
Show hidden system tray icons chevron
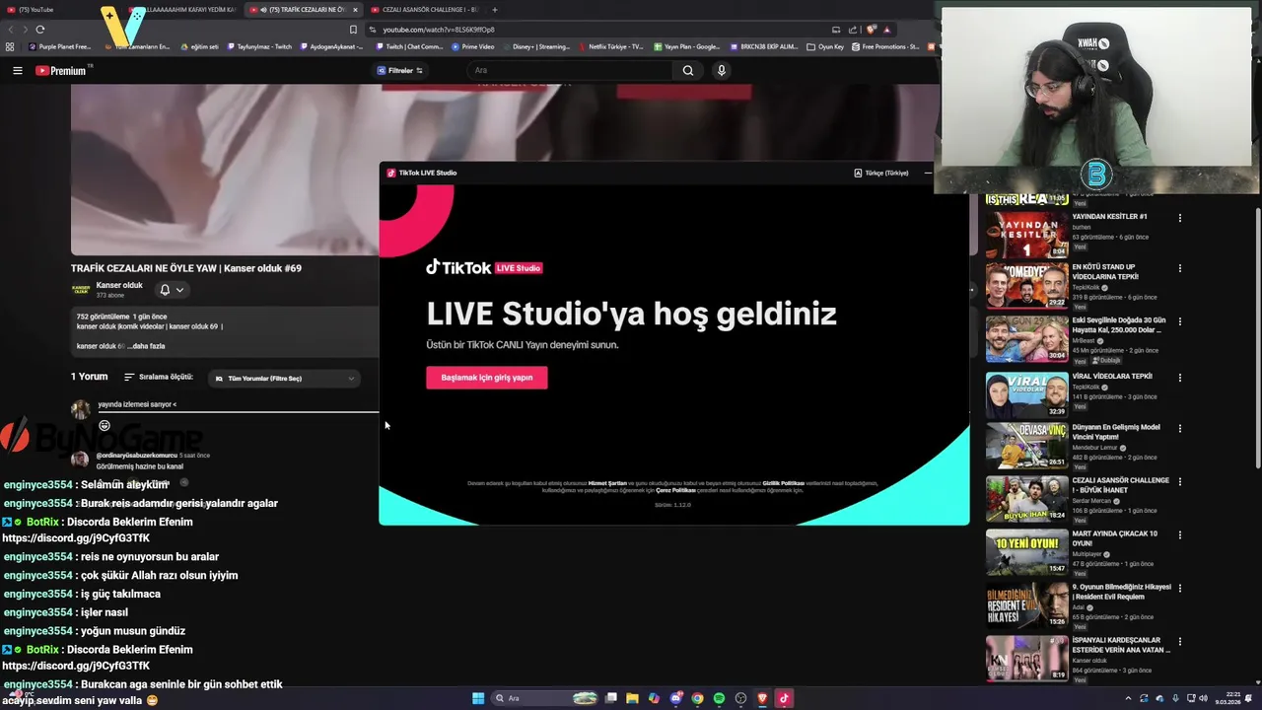(x=1128, y=698)
